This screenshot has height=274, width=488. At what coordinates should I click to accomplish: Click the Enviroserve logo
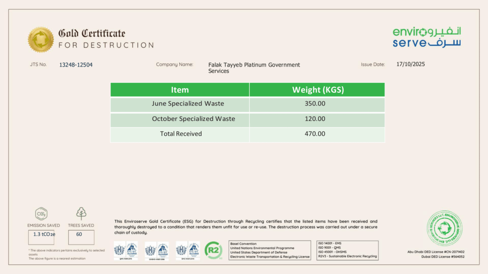(x=427, y=38)
